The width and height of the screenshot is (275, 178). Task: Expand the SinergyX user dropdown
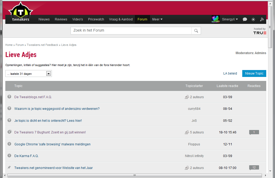230,19
